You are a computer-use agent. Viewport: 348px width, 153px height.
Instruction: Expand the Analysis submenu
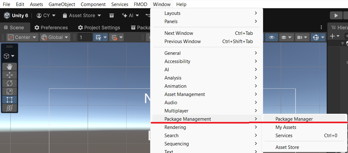tap(207, 78)
